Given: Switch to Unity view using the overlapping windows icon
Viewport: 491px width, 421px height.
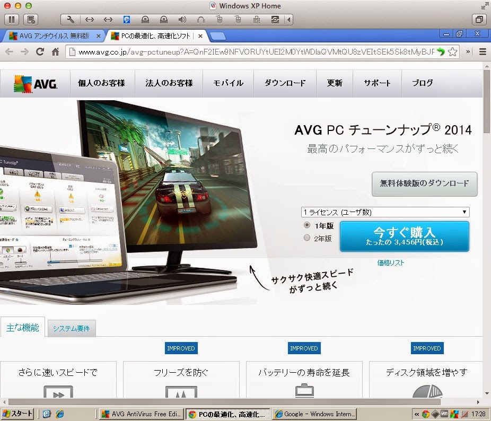Looking at the screenshot, I should pos(479,20).
